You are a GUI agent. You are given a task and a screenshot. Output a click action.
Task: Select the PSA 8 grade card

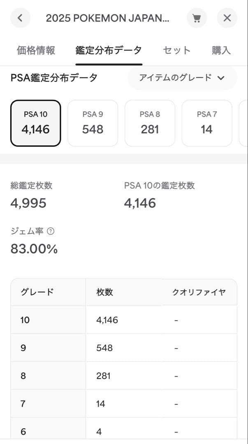[x=150, y=123]
